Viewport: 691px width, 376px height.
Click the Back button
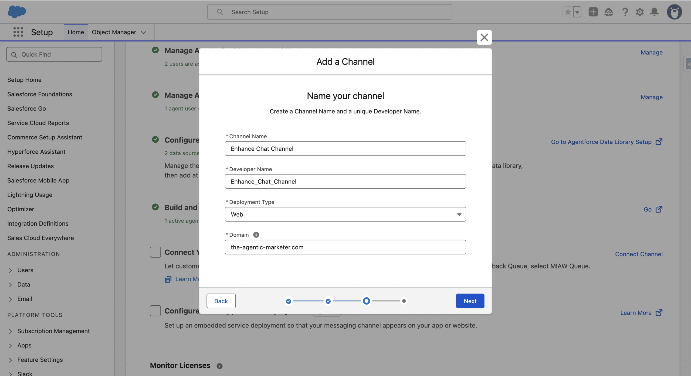(221, 301)
